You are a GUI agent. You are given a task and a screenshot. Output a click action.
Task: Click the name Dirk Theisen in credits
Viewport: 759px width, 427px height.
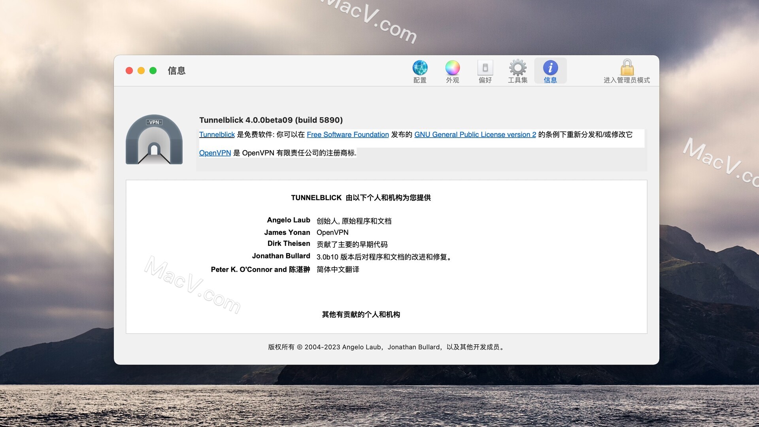[x=289, y=244]
